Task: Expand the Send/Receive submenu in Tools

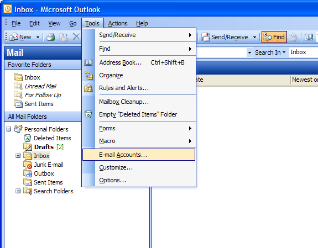Action: tap(139, 35)
